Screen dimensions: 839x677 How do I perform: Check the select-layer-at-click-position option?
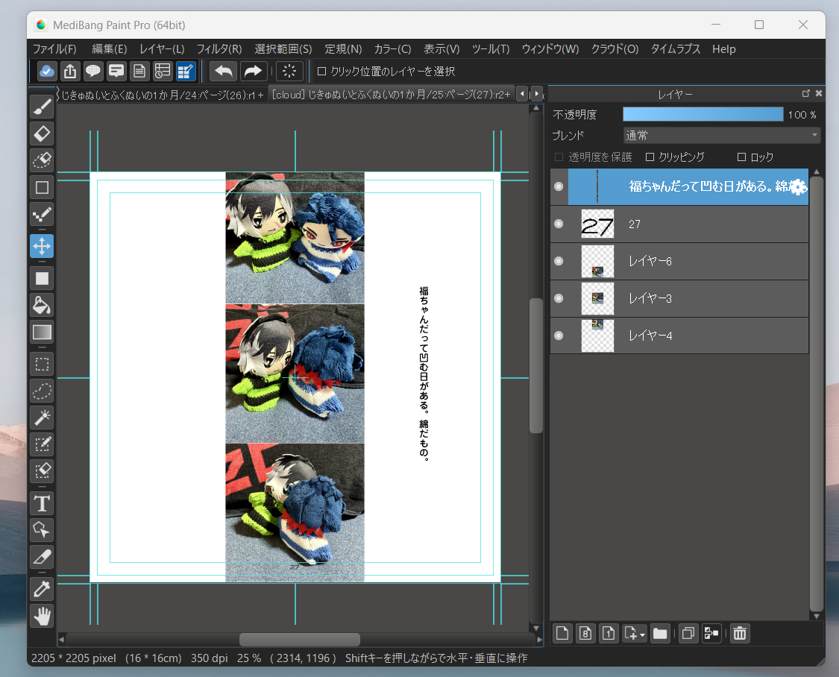coord(322,72)
